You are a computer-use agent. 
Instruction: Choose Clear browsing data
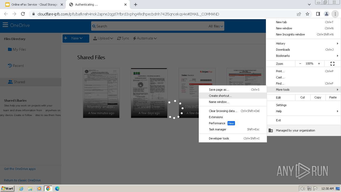click(233, 111)
